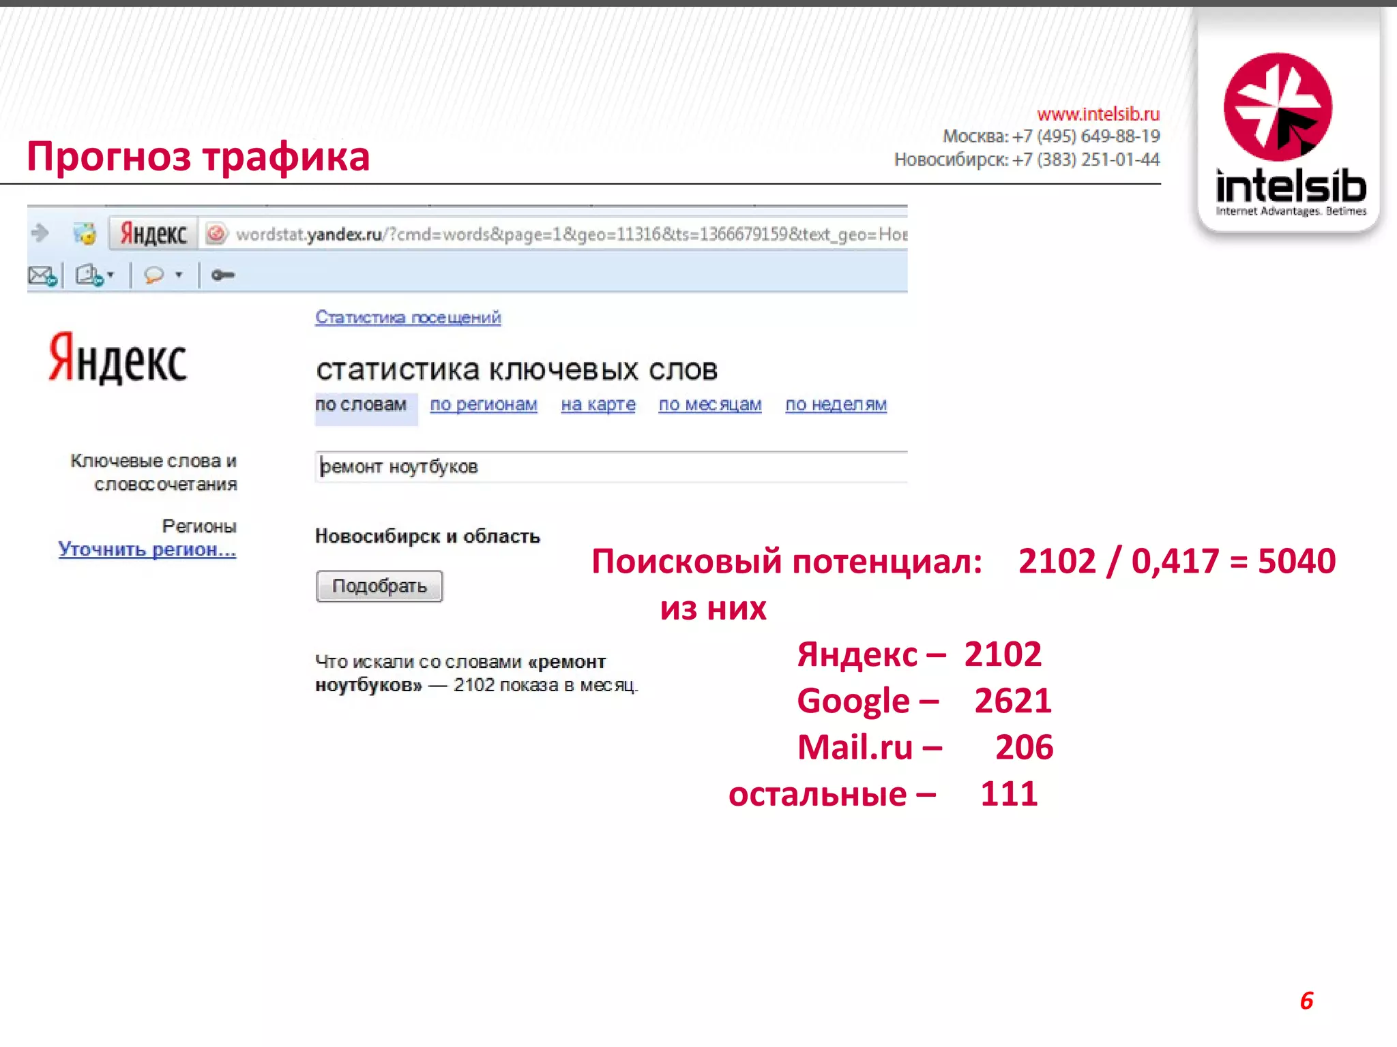
Task: Click the mail envelope toolbar icon
Action: (42, 275)
